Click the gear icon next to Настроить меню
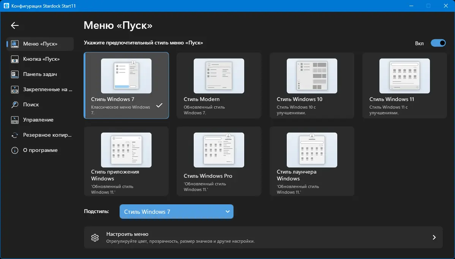The height and width of the screenshot is (259, 455). click(x=95, y=237)
